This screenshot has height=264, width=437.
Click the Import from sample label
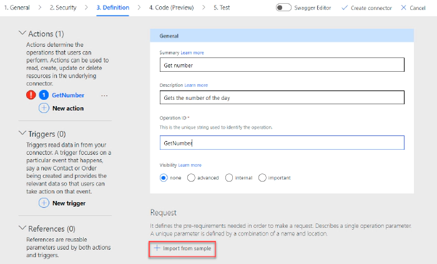point(187,248)
